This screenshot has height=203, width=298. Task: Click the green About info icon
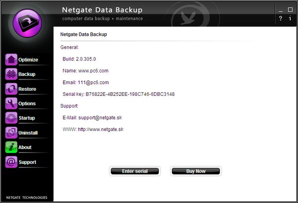tap(11, 147)
